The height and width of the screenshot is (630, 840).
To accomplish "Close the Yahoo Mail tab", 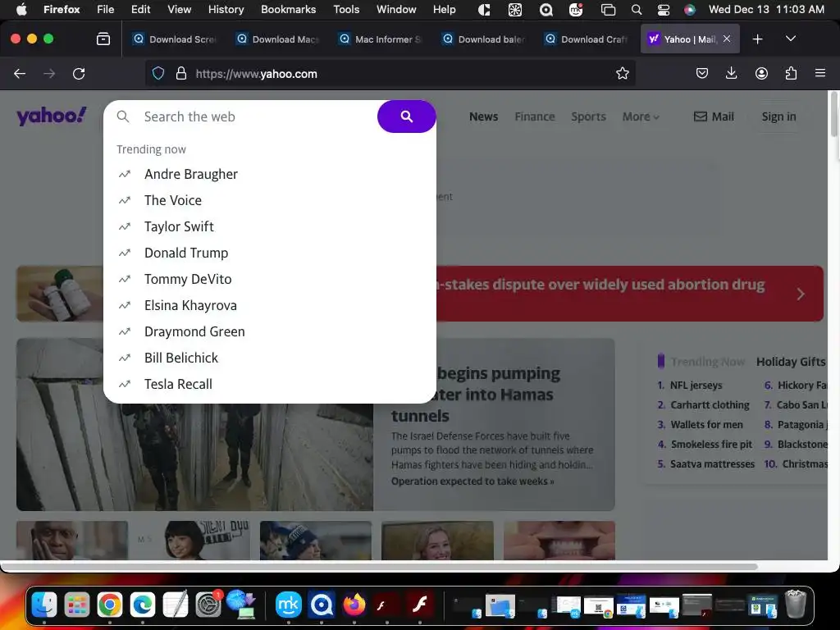I will [x=727, y=39].
